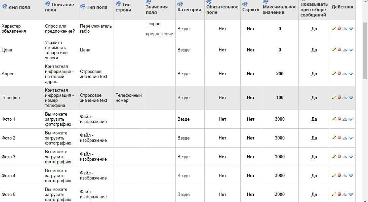368x202 pixels.
Task: Click the page vertical scrollbar thumb
Action: [x=365, y=50]
